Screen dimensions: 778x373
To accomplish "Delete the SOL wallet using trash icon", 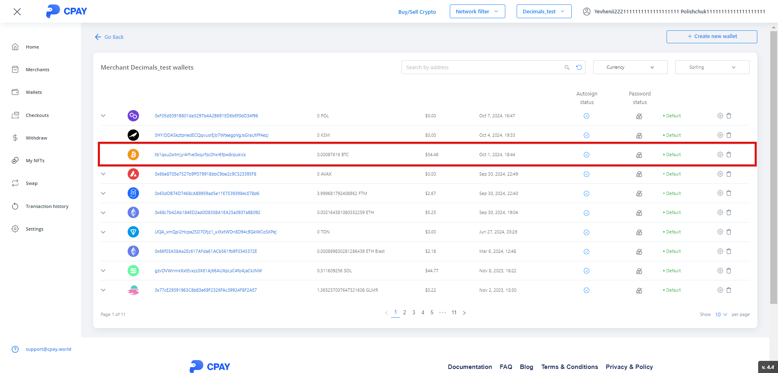I will [x=729, y=271].
